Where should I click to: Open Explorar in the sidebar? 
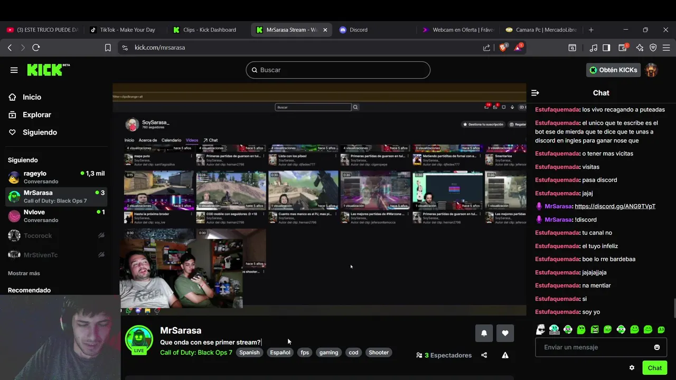(36, 115)
